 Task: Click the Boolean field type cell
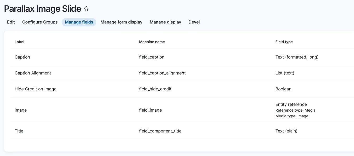tap(283, 89)
